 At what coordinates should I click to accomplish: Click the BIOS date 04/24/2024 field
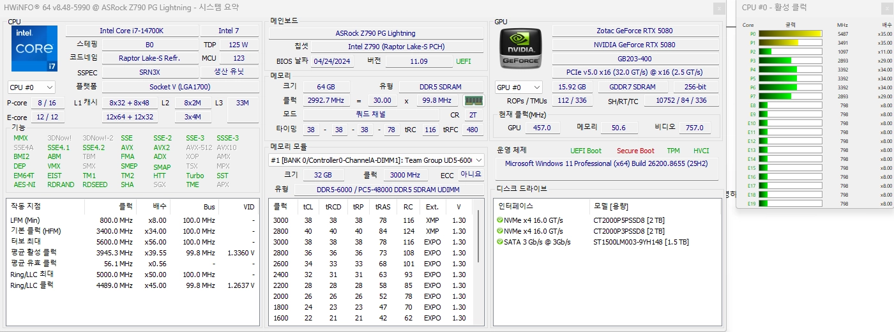click(332, 61)
